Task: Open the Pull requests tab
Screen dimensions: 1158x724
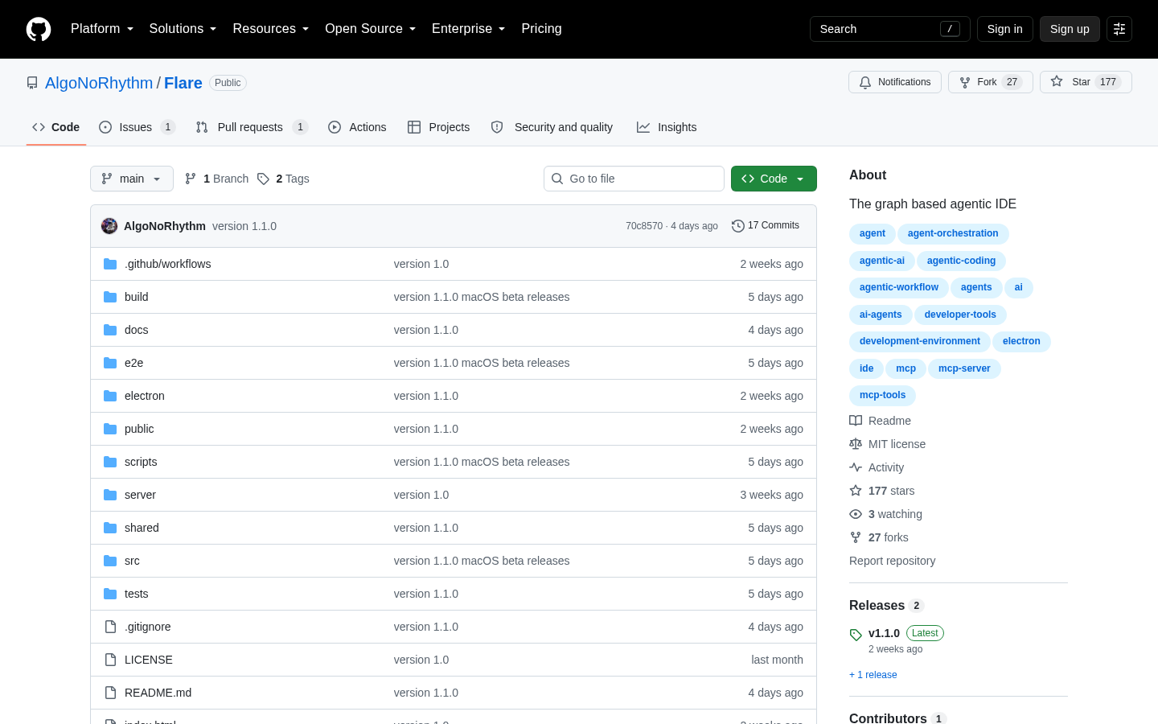Action: point(252,127)
